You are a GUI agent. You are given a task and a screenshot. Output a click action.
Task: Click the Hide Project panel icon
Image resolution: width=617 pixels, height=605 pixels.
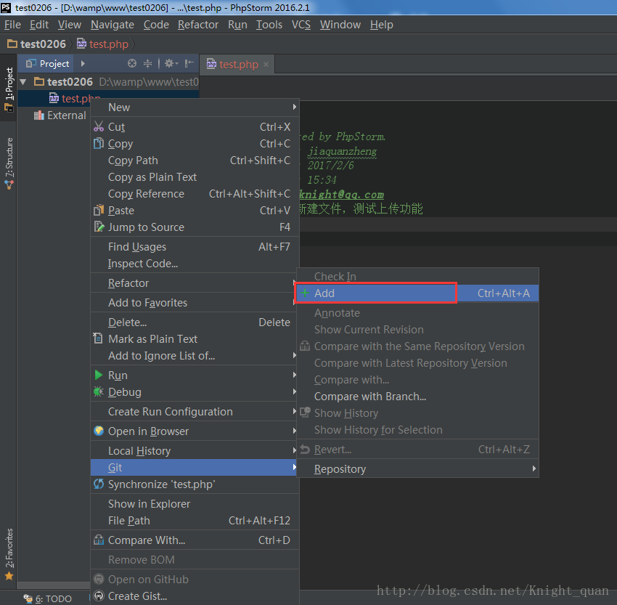click(x=189, y=63)
